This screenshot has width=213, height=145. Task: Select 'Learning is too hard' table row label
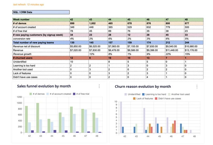pyautogui.click(x=41, y=66)
